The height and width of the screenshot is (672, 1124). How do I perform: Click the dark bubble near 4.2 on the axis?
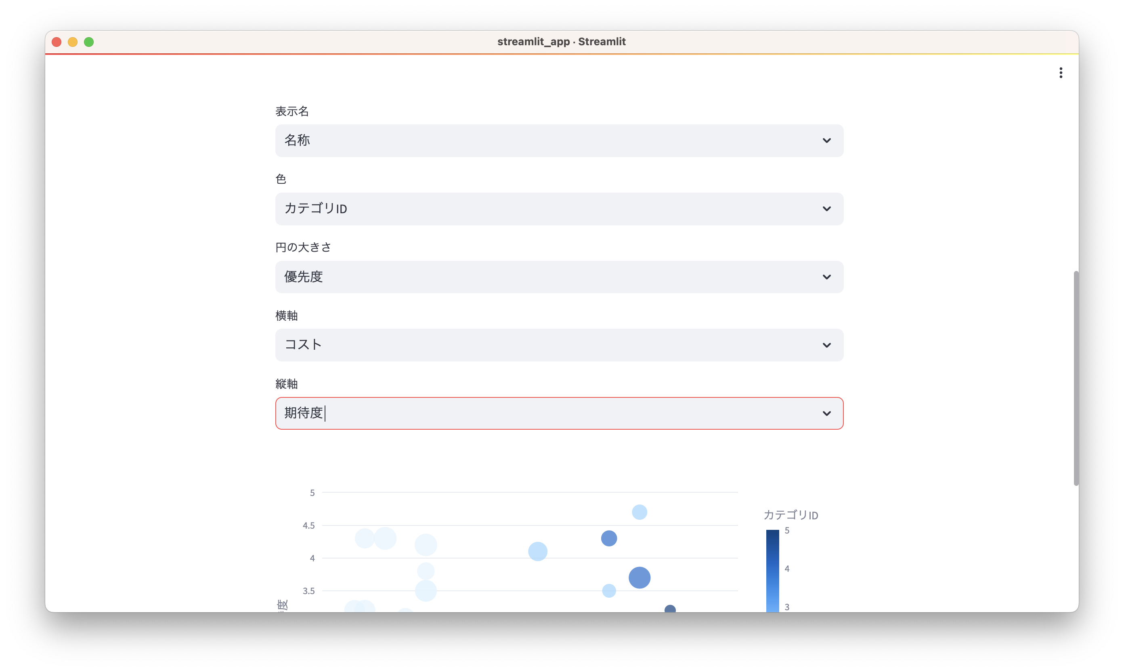[609, 538]
